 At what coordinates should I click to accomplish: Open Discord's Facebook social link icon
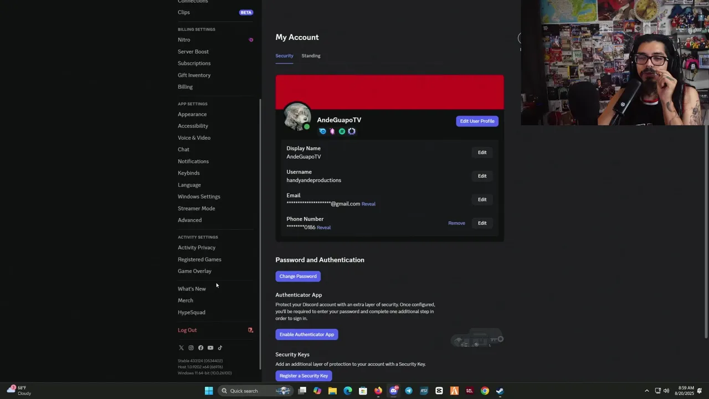pos(201,348)
